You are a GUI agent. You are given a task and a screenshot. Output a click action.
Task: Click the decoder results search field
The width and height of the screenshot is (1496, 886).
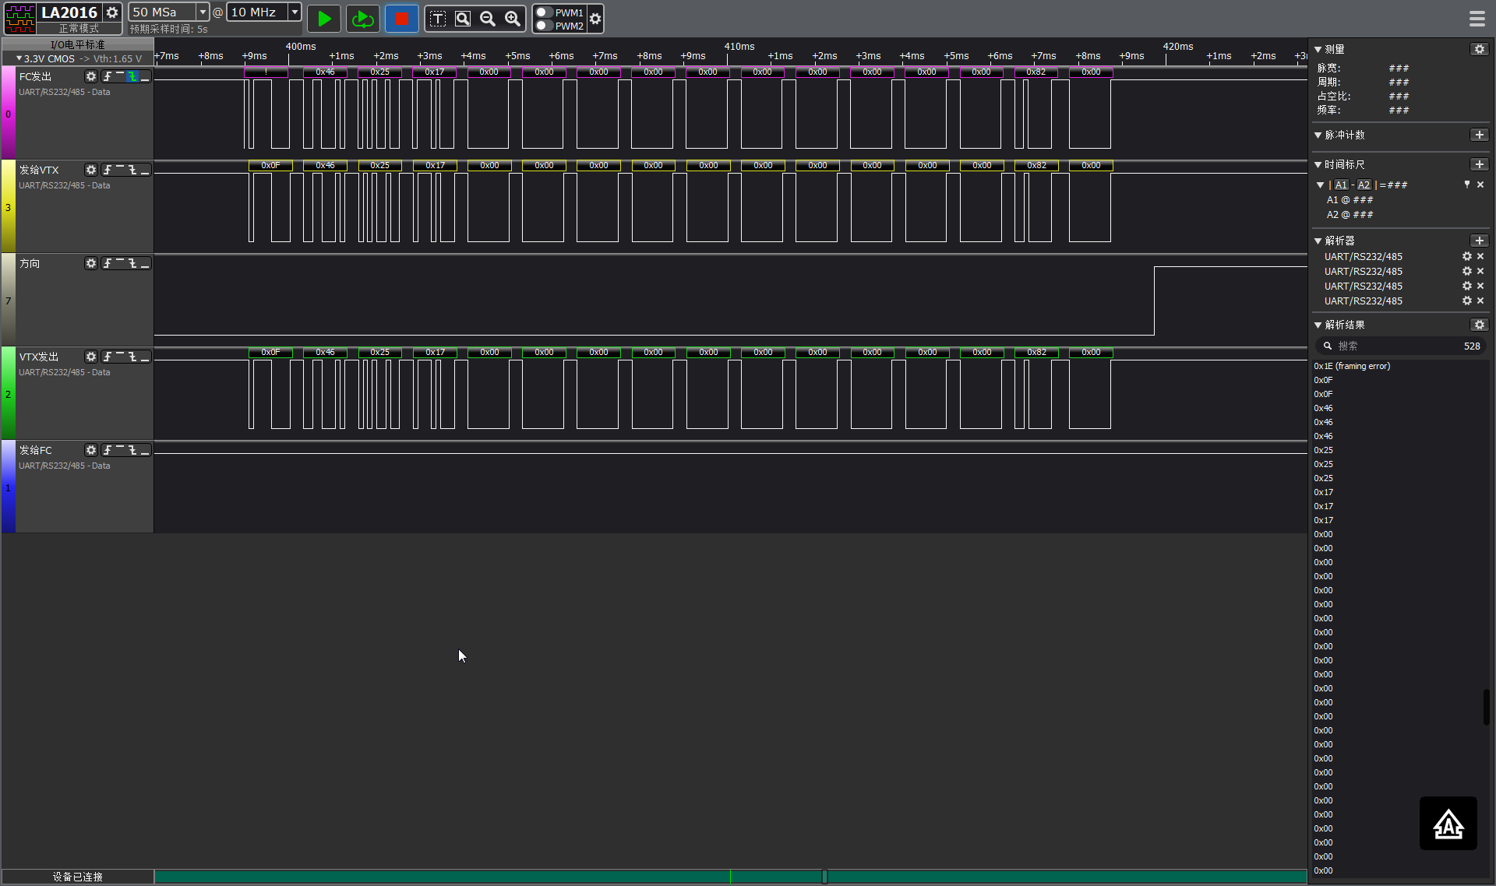coord(1395,346)
